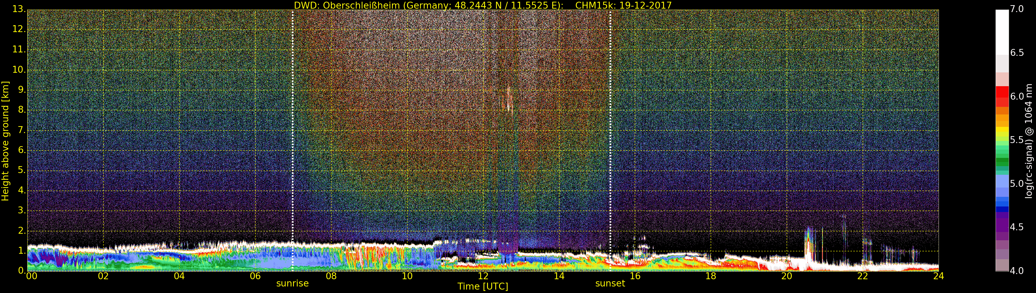Click the "8." height axis tick label
This screenshot has width=1036, height=293.
[x=21, y=110]
